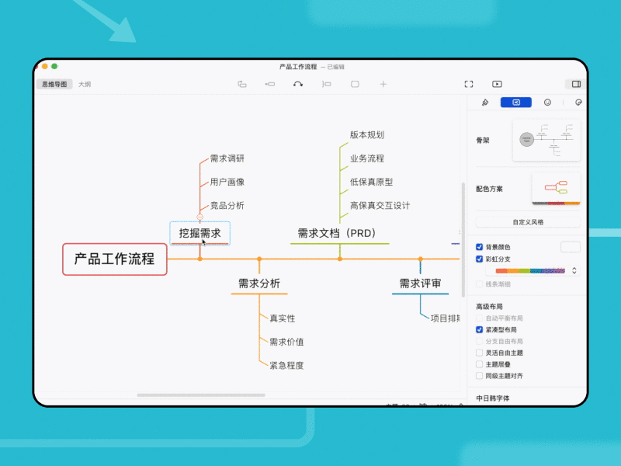Open the sticker emoji panel icon

click(548, 102)
